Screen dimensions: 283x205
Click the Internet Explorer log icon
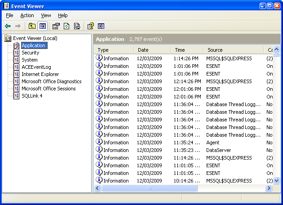pyautogui.click(x=16, y=74)
